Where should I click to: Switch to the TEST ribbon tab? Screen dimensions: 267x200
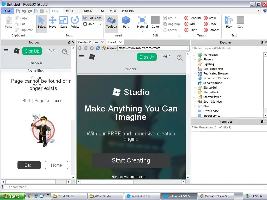coord(101,11)
